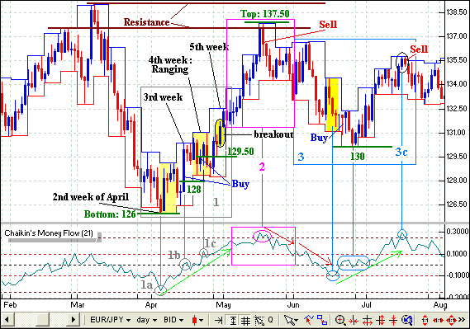This screenshot has height=329, width=470.
Task: Toggle the auto-scale vertical icon
Action: tap(233, 320)
